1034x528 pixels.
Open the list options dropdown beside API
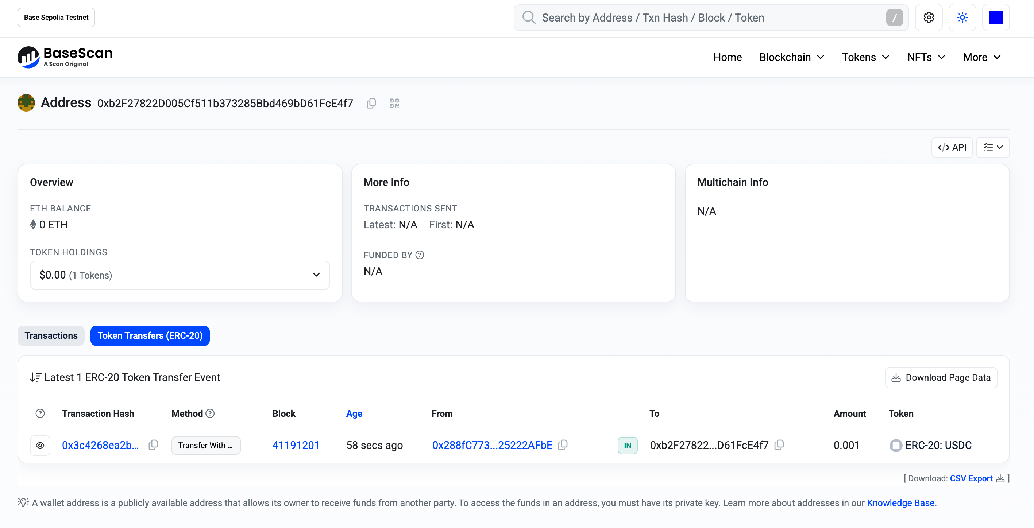point(993,147)
